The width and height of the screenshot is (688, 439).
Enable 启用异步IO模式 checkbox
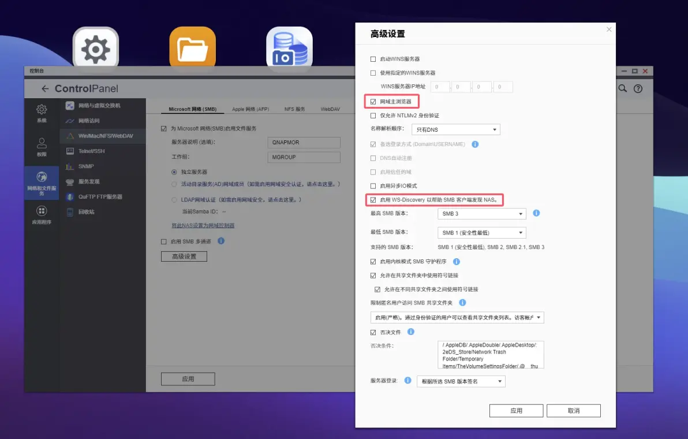tap(373, 185)
